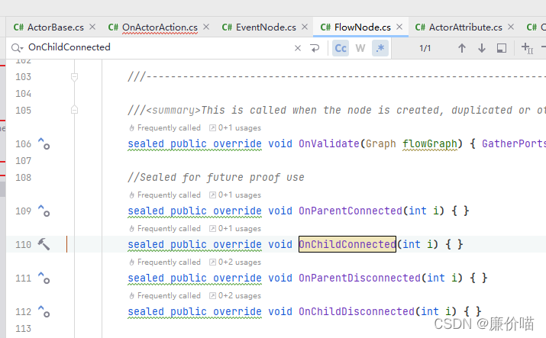Close the ActorBase.cs tab
Image resolution: width=546 pixels, height=338 pixels.
pos(92,27)
